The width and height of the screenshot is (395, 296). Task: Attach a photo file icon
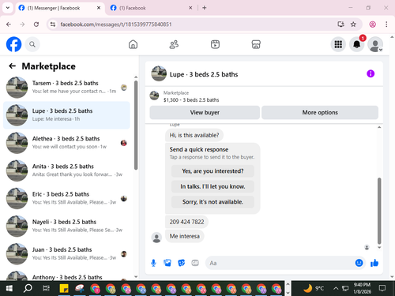point(167,263)
